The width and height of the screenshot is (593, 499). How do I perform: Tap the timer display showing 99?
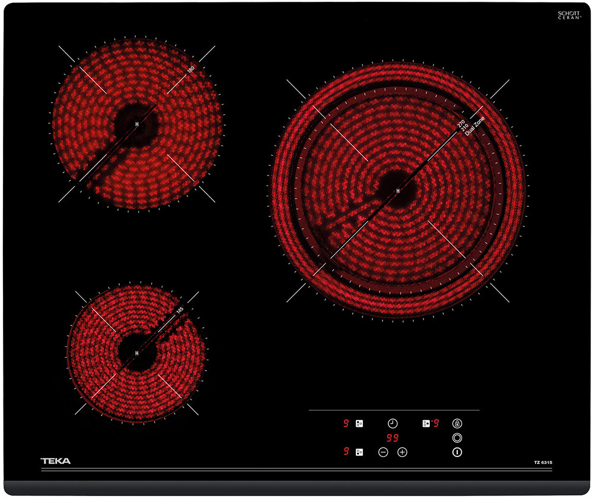(393, 439)
